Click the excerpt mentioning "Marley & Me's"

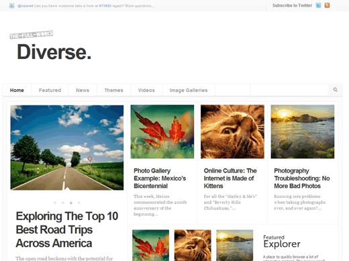(230, 203)
